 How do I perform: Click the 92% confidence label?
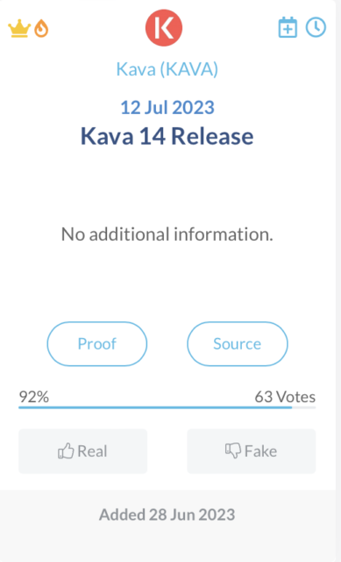click(34, 397)
